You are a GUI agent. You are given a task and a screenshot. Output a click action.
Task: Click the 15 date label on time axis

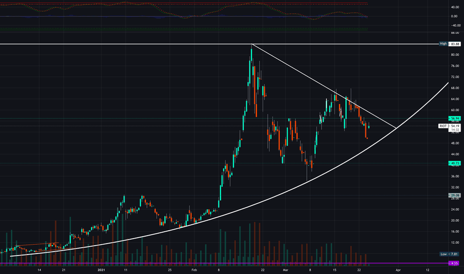pyautogui.click(x=335, y=270)
